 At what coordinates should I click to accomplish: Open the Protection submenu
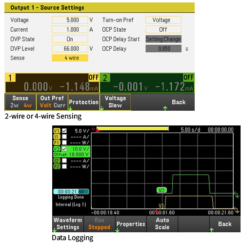pos(84,102)
